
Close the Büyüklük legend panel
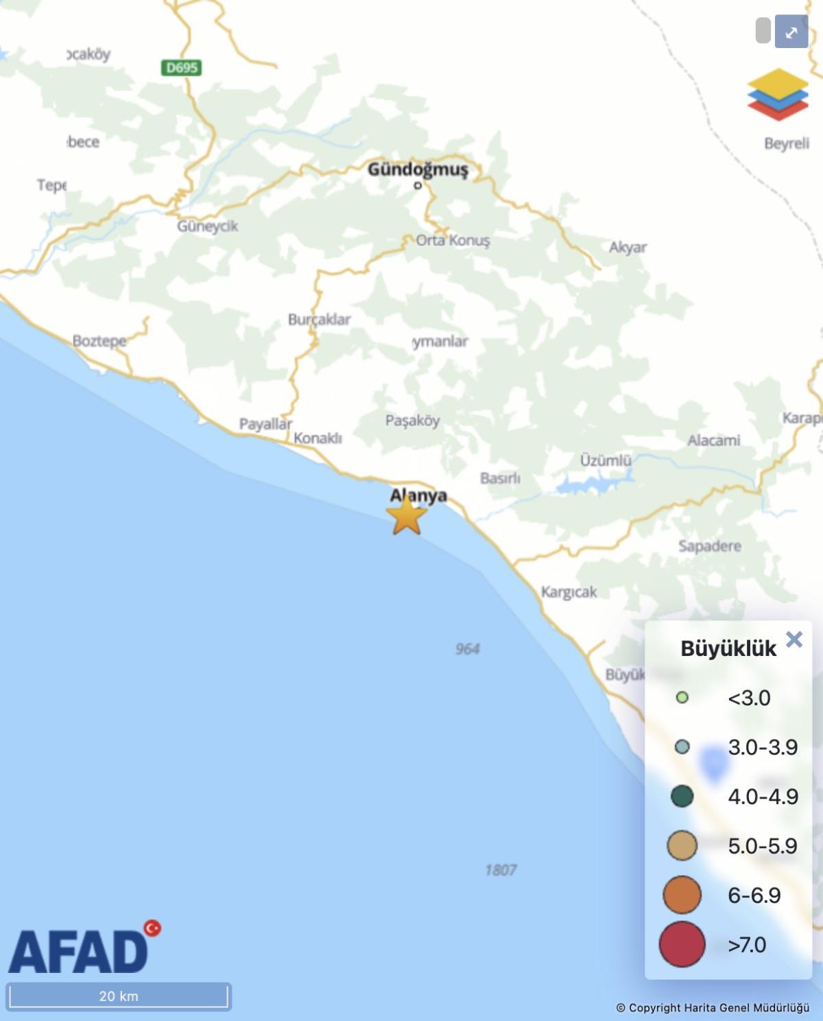tap(794, 639)
